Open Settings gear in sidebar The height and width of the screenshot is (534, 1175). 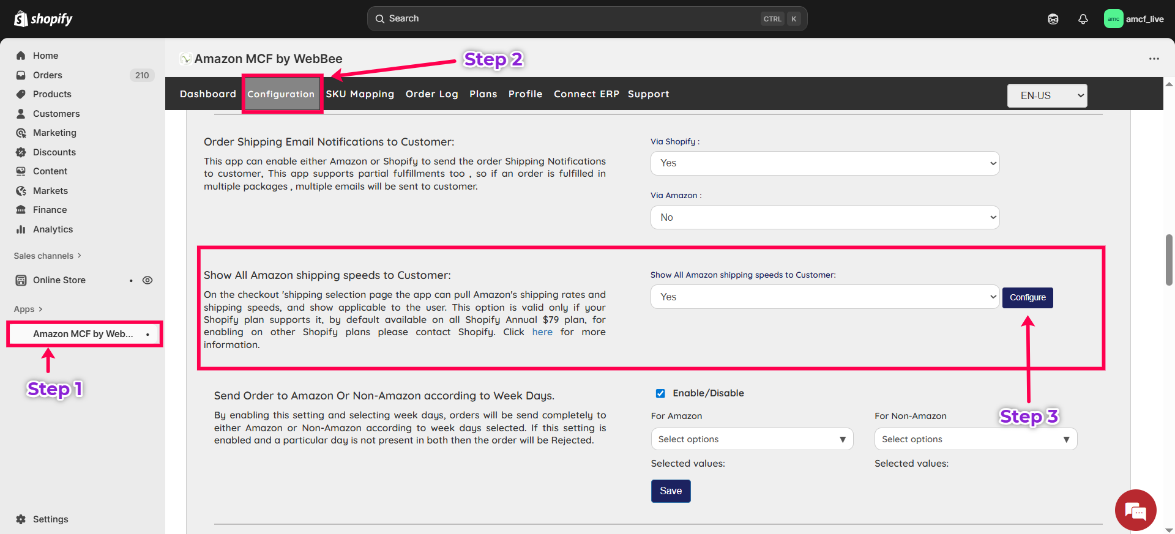click(21, 519)
